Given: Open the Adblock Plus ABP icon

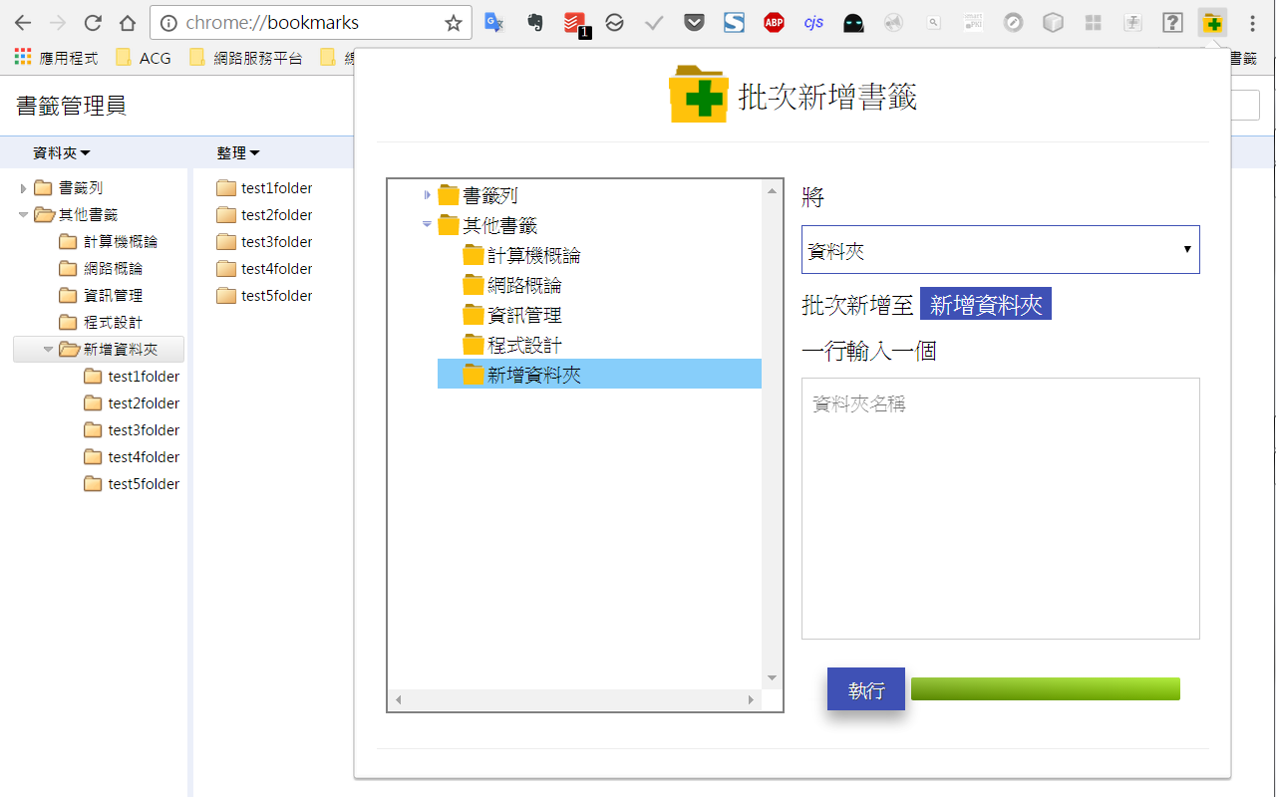Looking at the screenshot, I should click(774, 22).
